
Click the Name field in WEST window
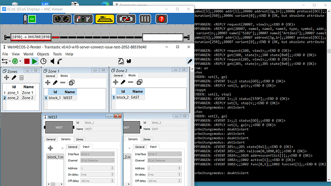(x=102, y=129)
